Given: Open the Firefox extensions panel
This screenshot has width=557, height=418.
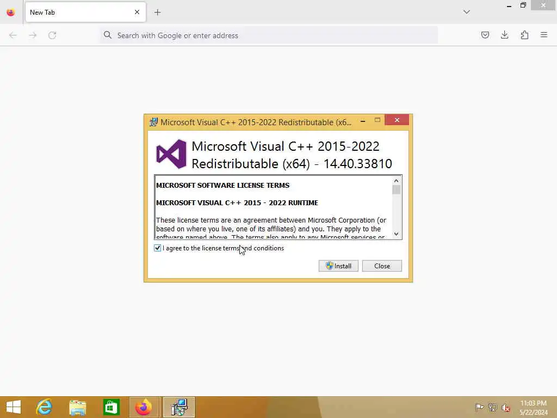Looking at the screenshot, I should pyautogui.click(x=524, y=35).
